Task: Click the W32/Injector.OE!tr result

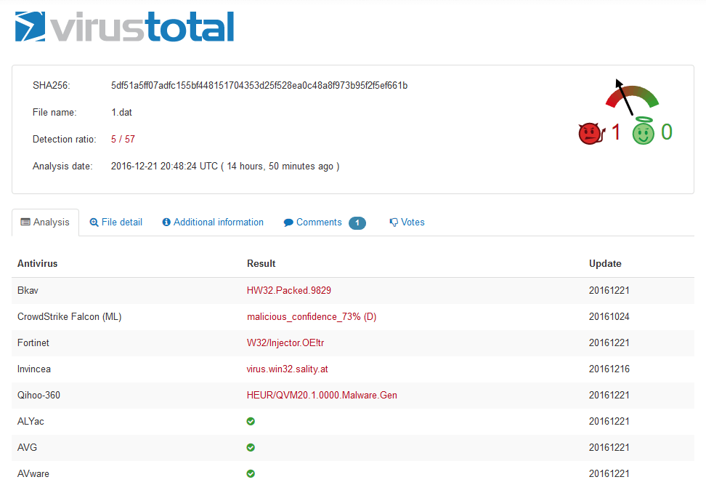Action: [285, 342]
